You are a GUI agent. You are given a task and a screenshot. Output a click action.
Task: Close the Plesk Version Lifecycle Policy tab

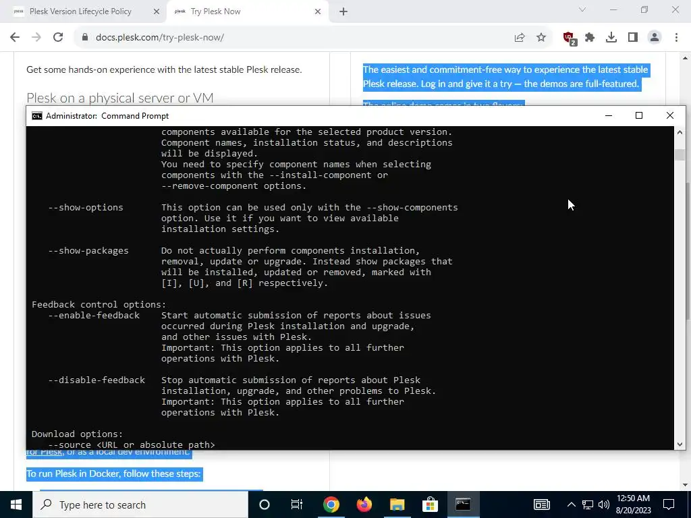click(x=157, y=12)
